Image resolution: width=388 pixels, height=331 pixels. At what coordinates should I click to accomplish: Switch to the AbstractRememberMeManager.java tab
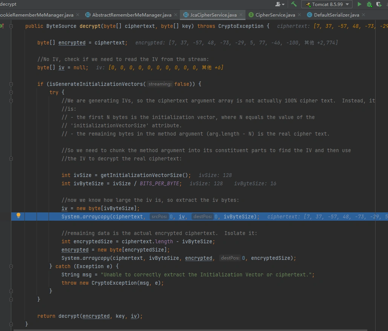pos(132,15)
